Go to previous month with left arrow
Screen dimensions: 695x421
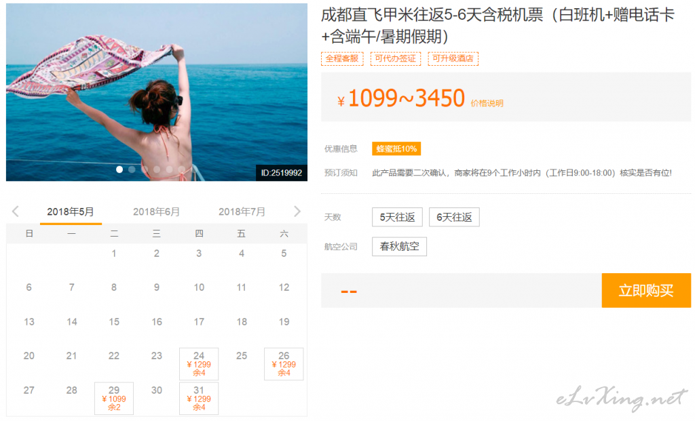tap(16, 212)
